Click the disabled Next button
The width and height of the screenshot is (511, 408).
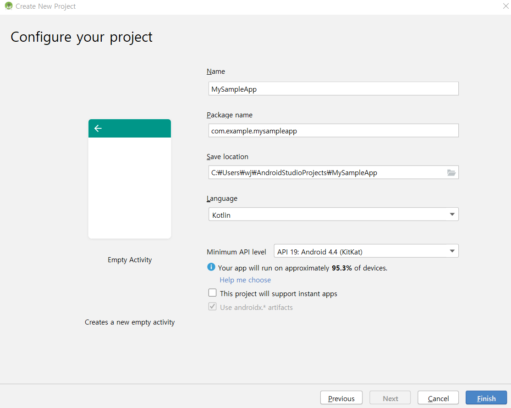tap(390, 398)
